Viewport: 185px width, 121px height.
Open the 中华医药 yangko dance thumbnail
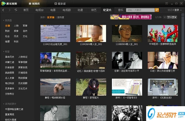(x=163, y=33)
